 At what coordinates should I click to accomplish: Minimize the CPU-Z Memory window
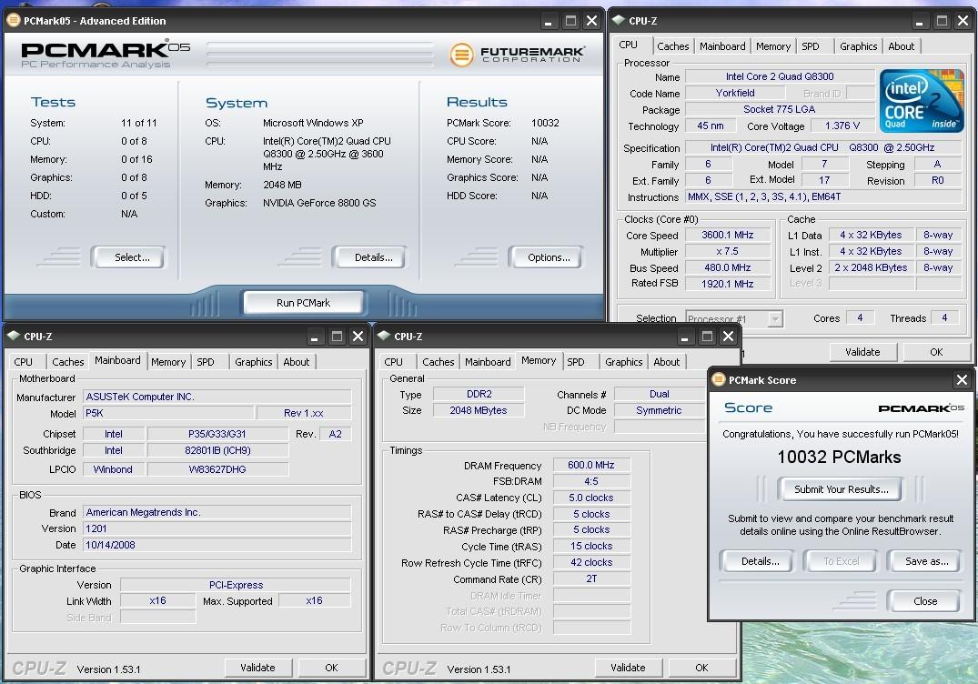(x=685, y=337)
